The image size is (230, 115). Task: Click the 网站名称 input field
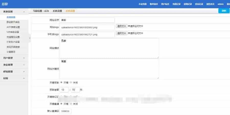tap(87, 20)
